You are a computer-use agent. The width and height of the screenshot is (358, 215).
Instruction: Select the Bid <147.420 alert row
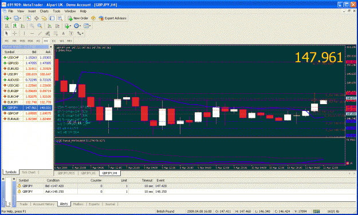coord(186,186)
